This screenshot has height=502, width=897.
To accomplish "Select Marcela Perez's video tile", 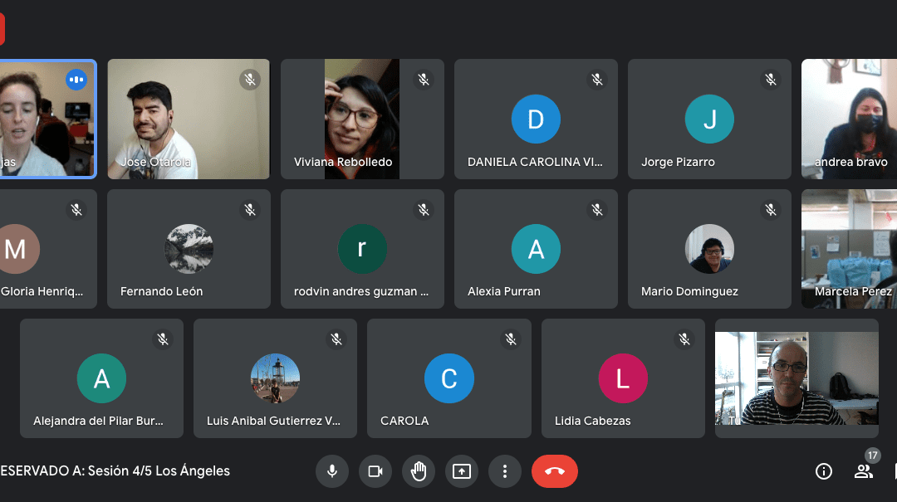I will pos(849,249).
